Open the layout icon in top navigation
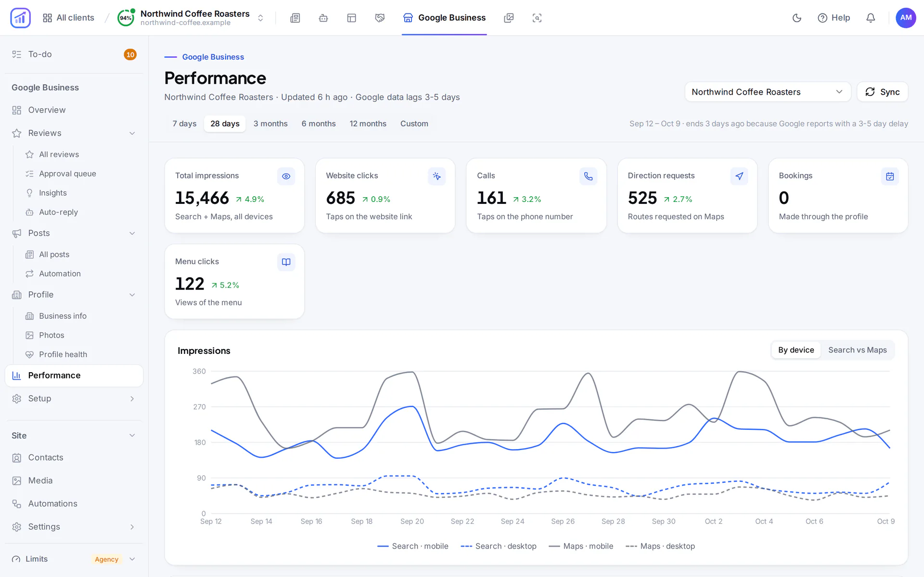The image size is (924, 577). click(352, 18)
